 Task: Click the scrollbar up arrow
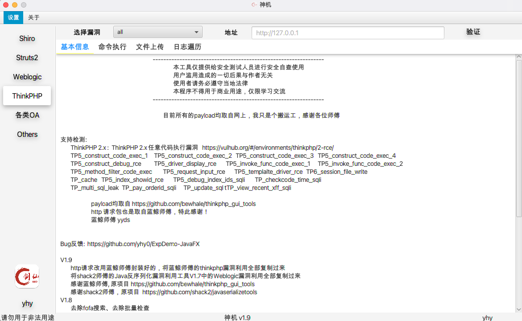(519, 57)
